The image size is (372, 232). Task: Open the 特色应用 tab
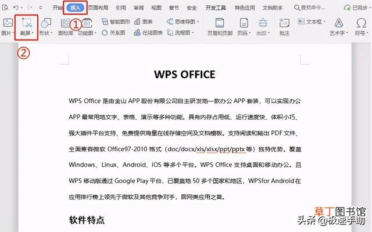(x=245, y=8)
